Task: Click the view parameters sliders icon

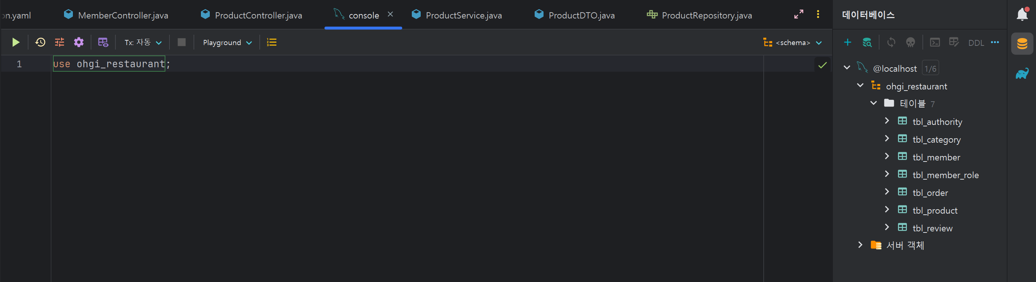Action: (60, 42)
